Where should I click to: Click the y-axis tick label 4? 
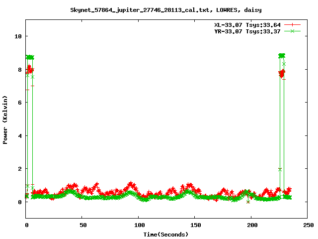20,136
